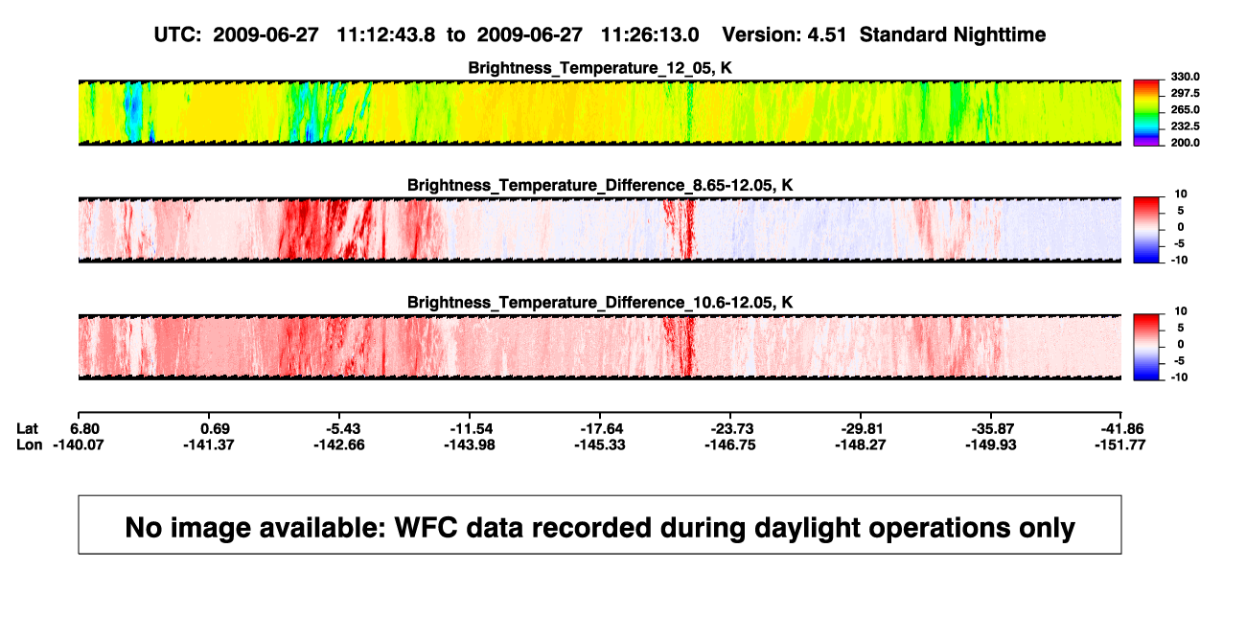The width and height of the screenshot is (1246, 639).
Task: Click the "No image available" WFC notice box
Action: [x=600, y=524]
